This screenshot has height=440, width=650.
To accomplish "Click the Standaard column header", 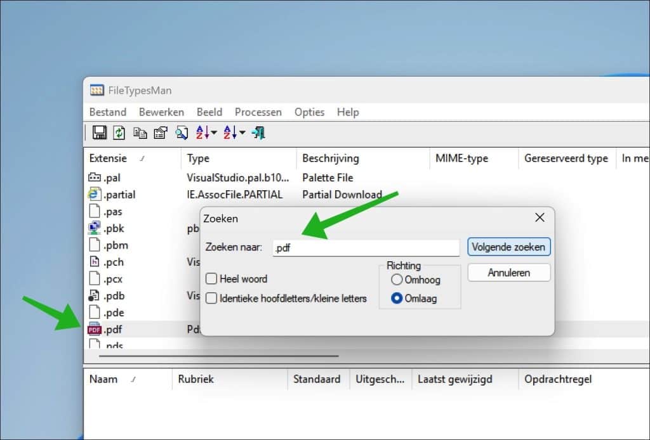I will click(x=319, y=379).
